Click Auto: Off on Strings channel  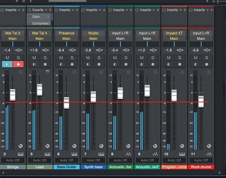13,160
